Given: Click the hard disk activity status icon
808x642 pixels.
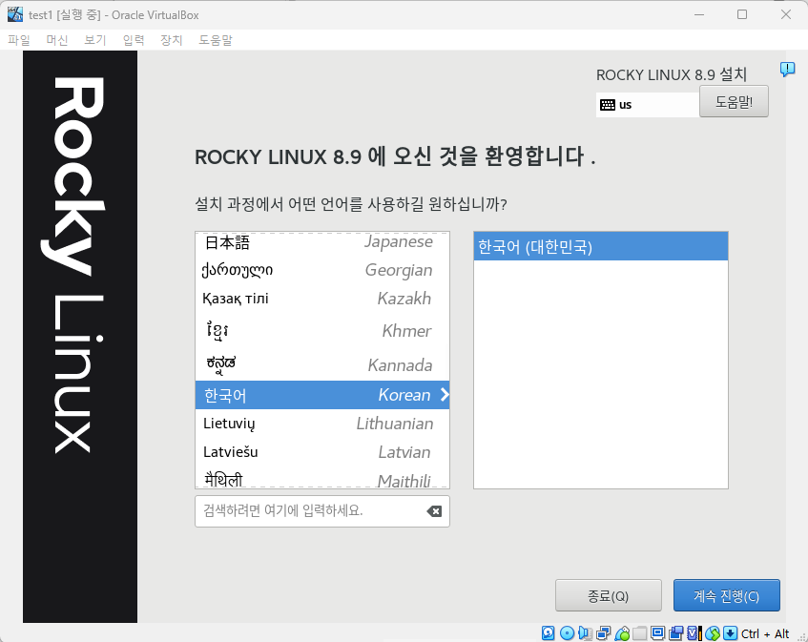Looking at the screenshot, I should (x=549, y=633).
